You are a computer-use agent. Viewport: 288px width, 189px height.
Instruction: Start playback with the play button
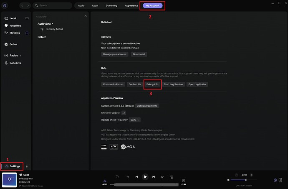point(145,177)
